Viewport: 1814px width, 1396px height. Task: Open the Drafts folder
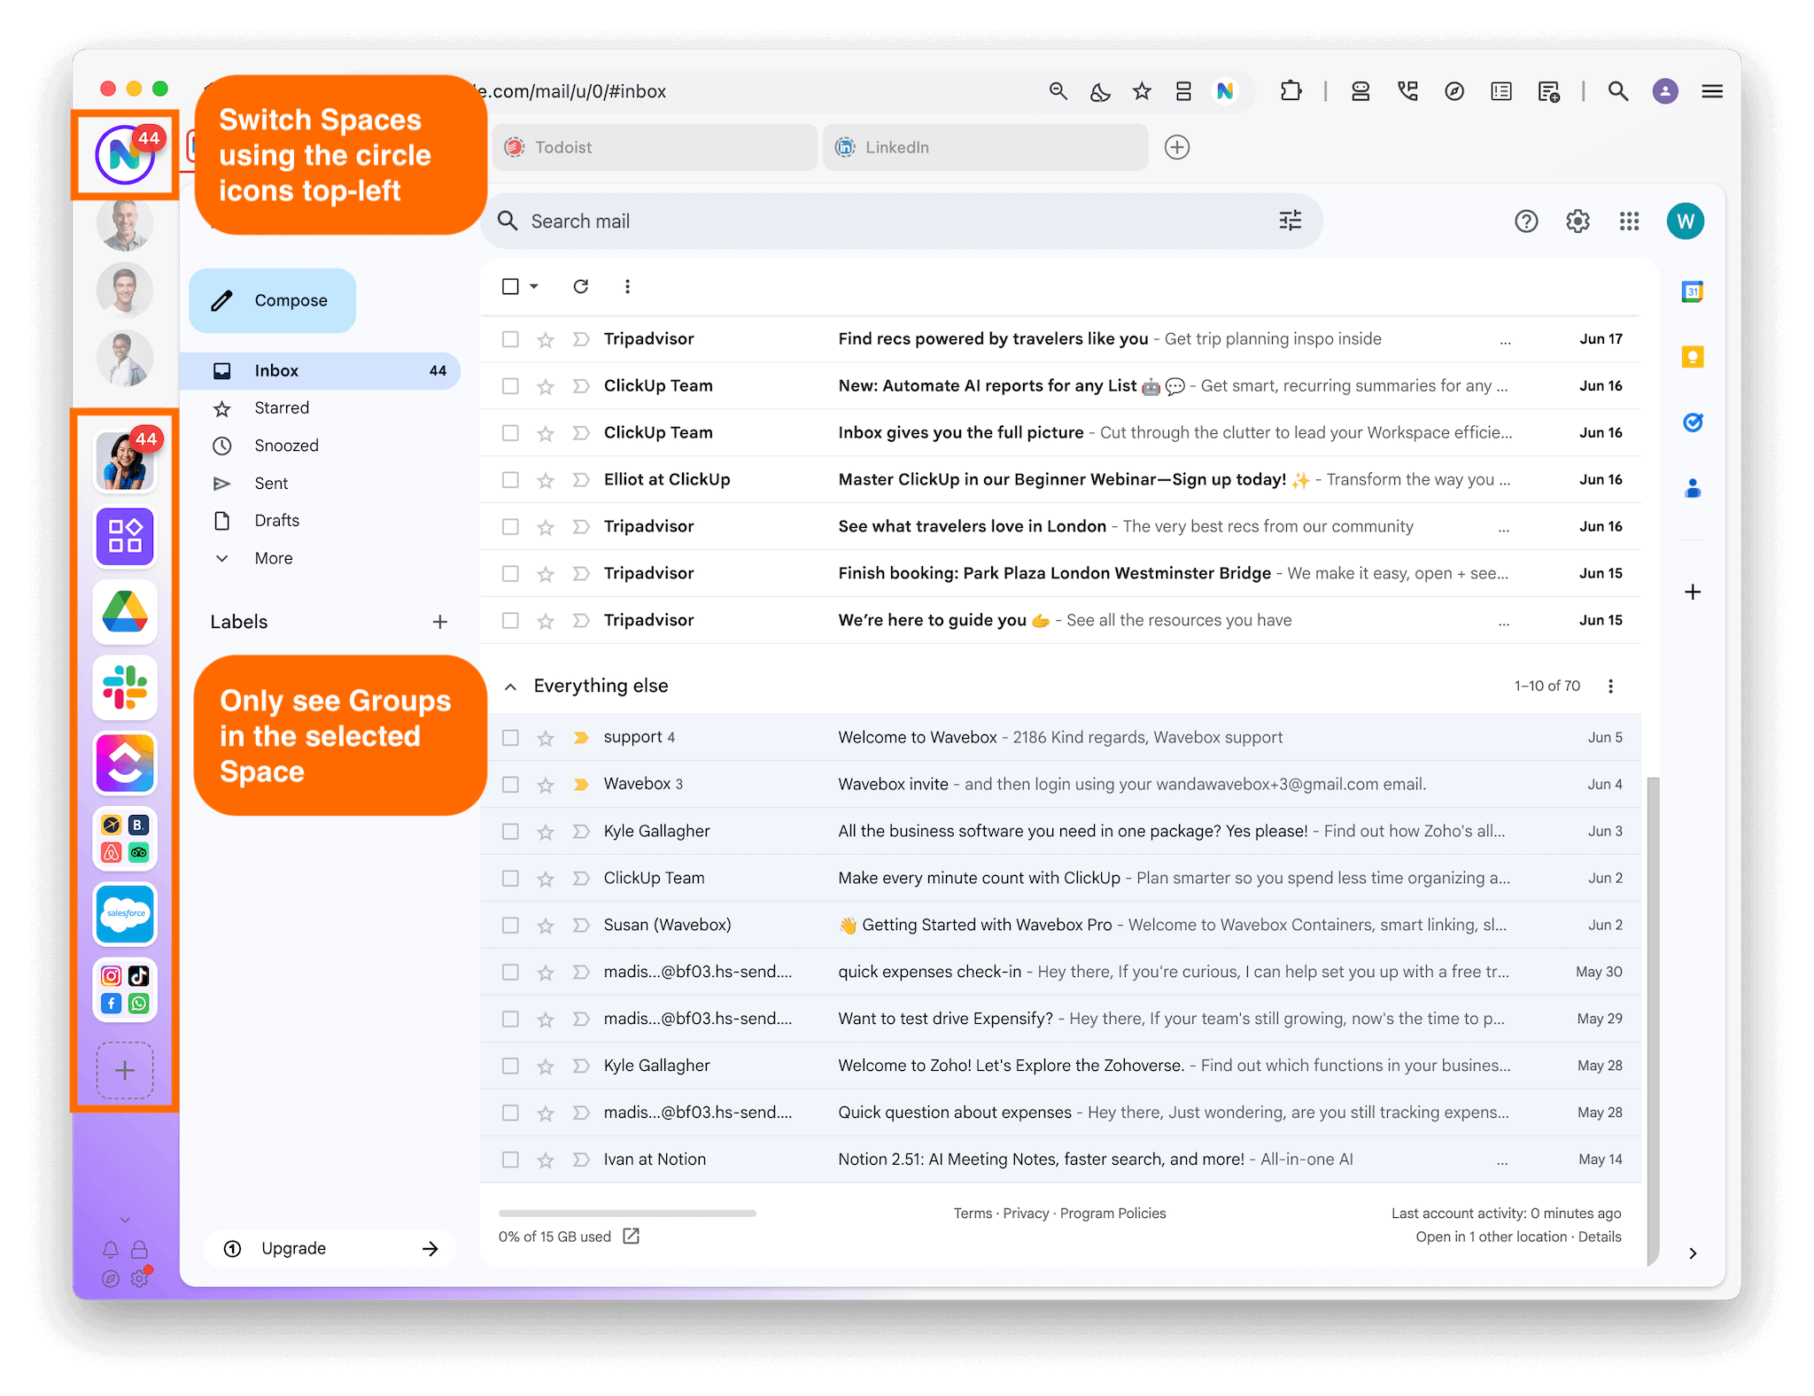point(276,520)
